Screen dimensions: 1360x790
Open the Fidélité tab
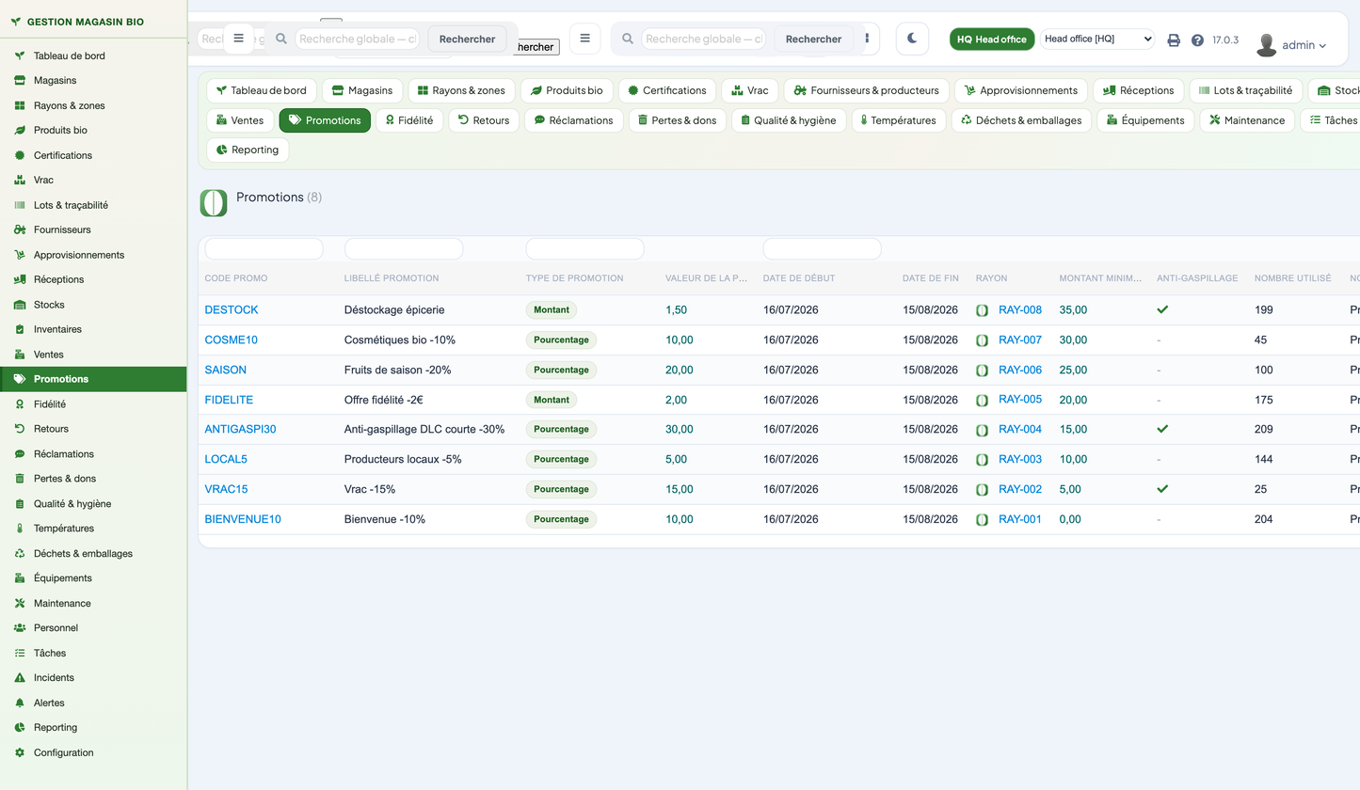click(409, 120)
